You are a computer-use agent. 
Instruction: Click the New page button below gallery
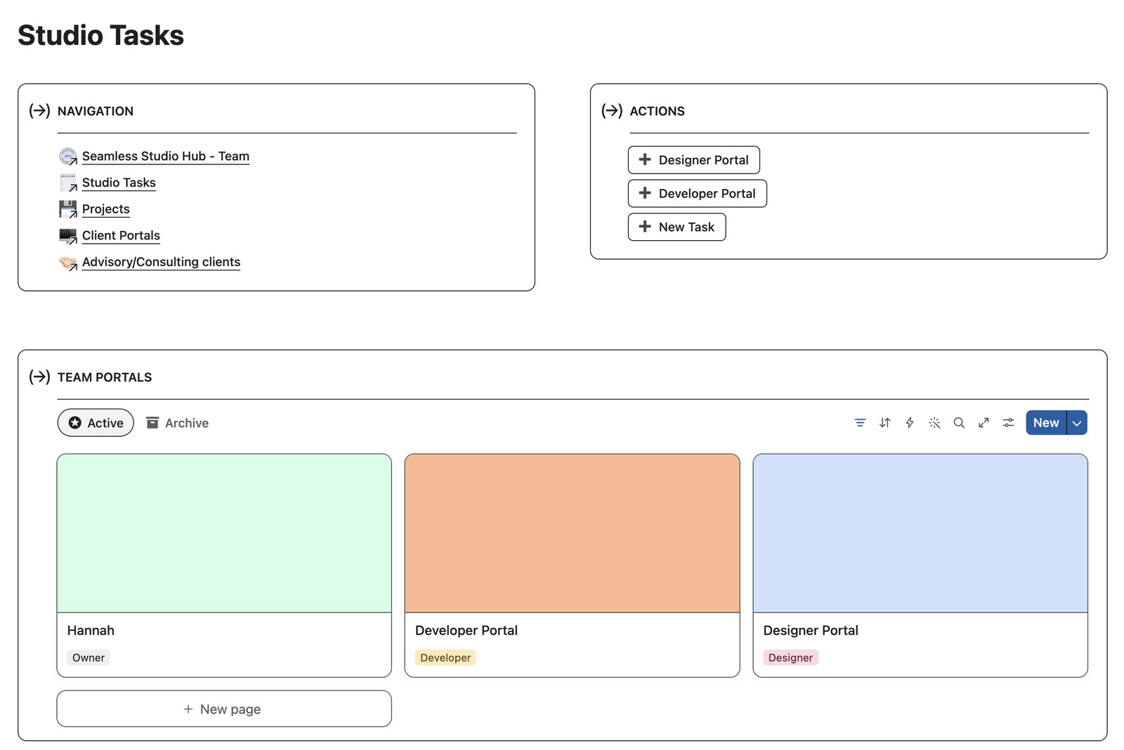(224, 709)
